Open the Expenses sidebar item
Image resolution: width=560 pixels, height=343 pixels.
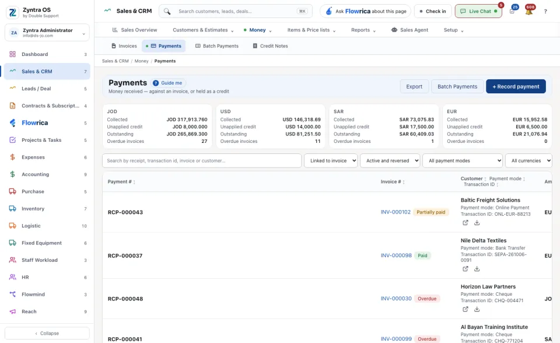pyautogui.click(x=47, y=157)
